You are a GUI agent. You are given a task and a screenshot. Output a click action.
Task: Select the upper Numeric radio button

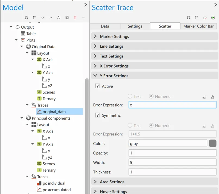(x=151, y=96)
